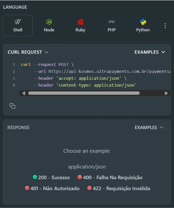The width and height of the screenshot is (174, 208).
Task: Click the api-kosmos URL in code
Action: point(110,72)
